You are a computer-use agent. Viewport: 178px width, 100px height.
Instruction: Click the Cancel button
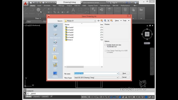coord(124,77)
